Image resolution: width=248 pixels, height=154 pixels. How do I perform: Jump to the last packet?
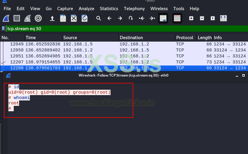[152, 18]
